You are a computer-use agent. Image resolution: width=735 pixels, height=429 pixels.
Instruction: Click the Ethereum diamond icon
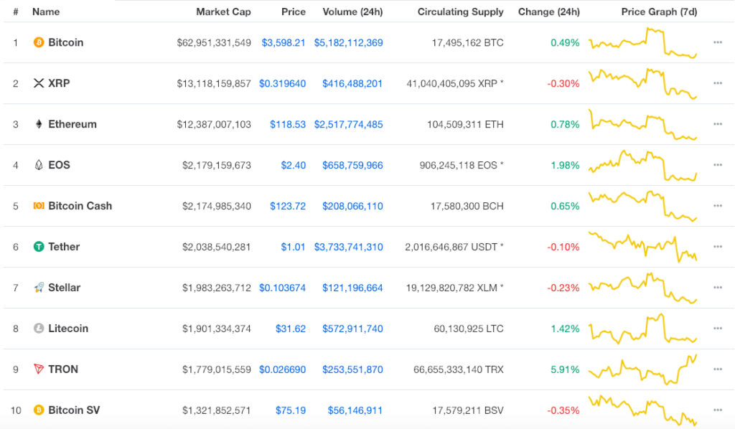(39, 124)
